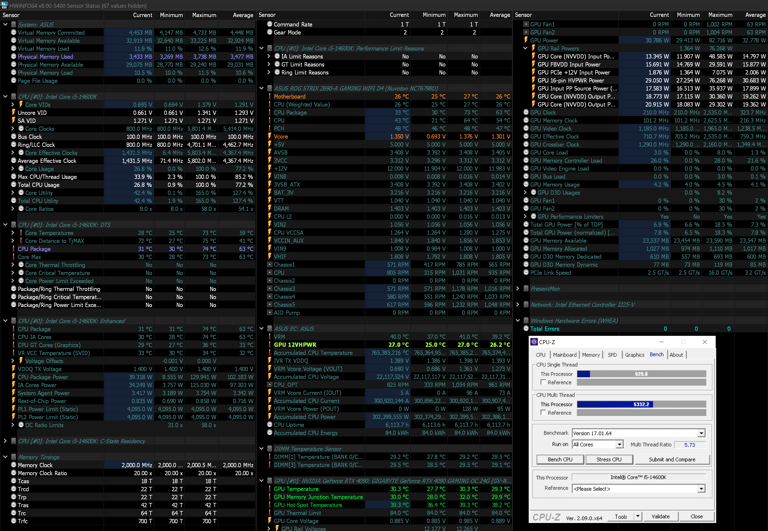Expand the C-State Residency group
768x531 pixels.
5,441
